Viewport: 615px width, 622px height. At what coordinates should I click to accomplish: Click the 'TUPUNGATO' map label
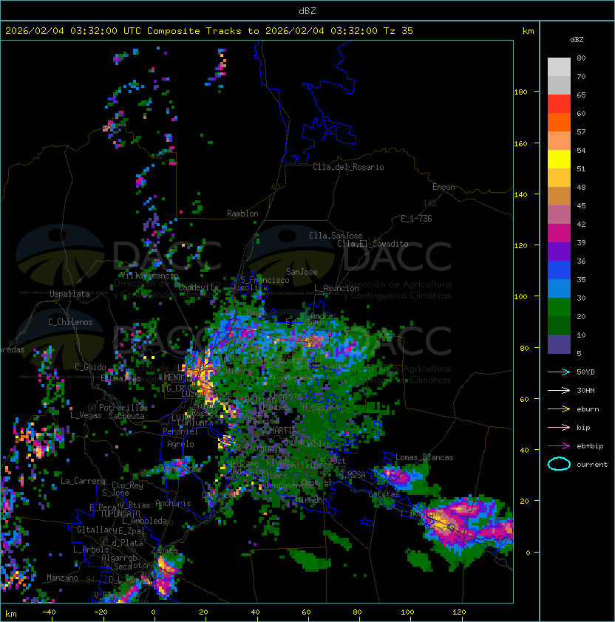point(120,513)
